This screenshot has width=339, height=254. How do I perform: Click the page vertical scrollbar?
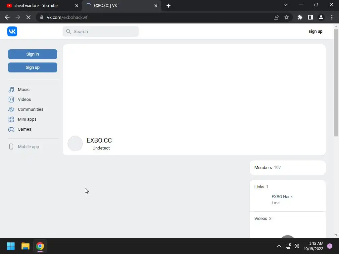(336, 83)
